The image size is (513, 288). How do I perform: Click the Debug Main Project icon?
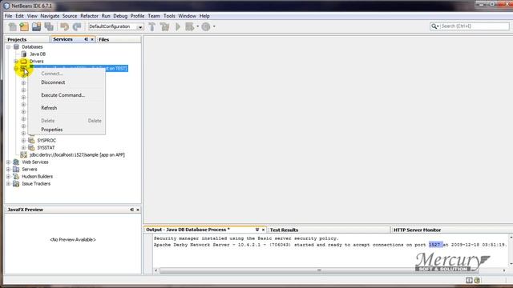(x=189, y=26)
